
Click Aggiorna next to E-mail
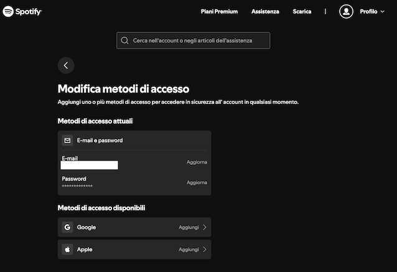point(197,162)
